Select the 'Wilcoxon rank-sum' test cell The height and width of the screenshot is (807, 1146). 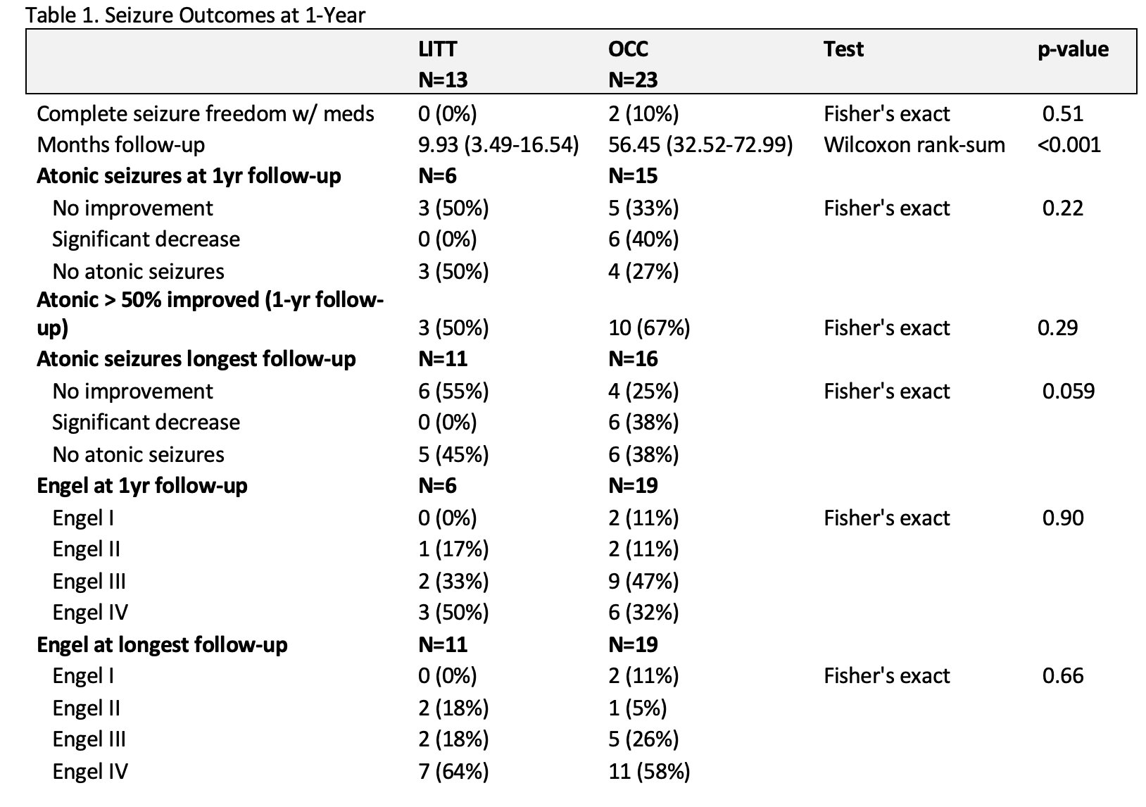tap(914, 144)
